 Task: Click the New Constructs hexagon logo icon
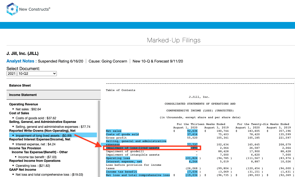[12, 9]
